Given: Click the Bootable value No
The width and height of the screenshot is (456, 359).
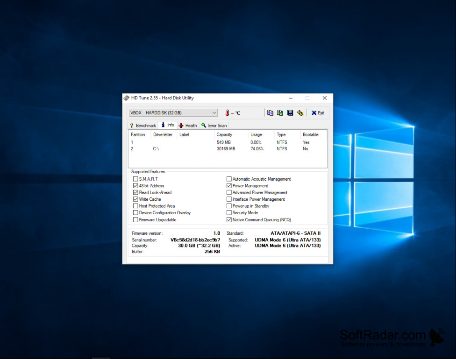Looking at the screenshot, I should point(306,149).
